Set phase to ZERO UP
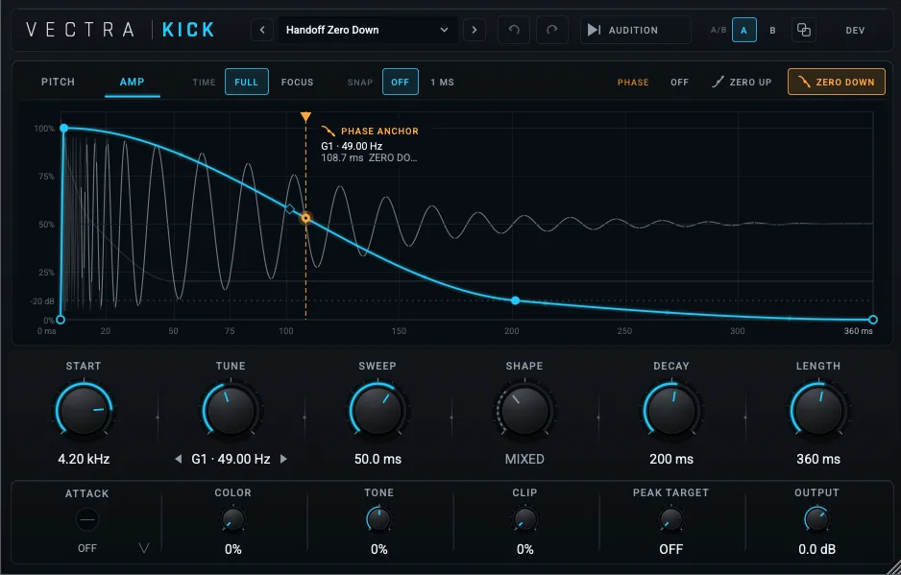901x575 pixels. [742, 83]
